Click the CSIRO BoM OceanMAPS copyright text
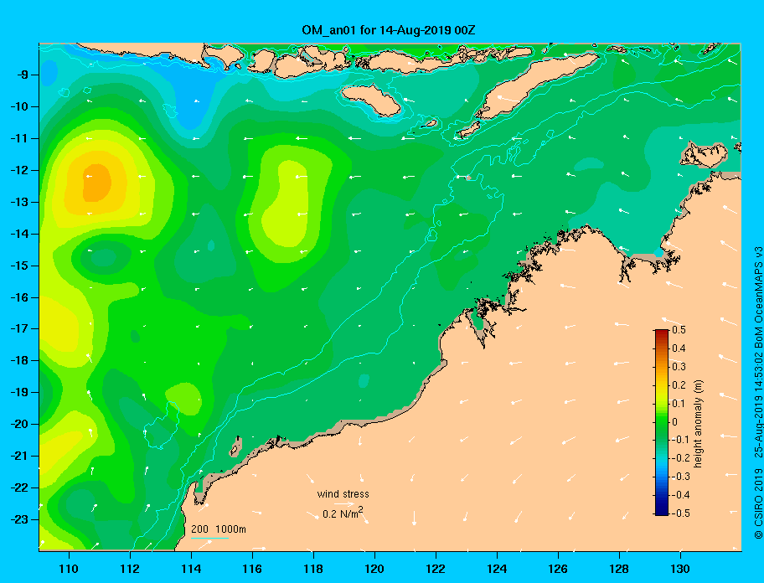Viewport: 764px width, 583px height. (757, 393)
